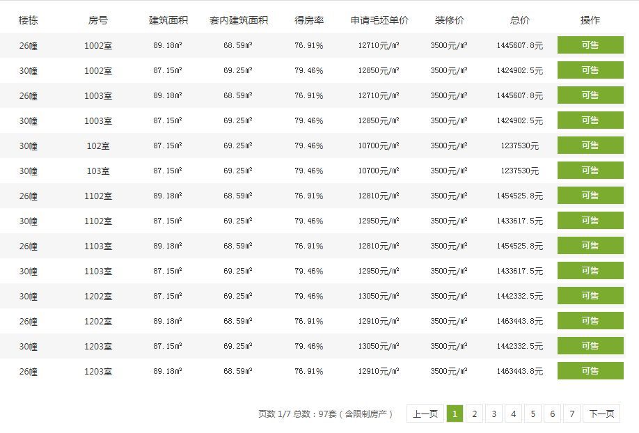Click 可售 button for 26幢 1202室

point(590,321)
